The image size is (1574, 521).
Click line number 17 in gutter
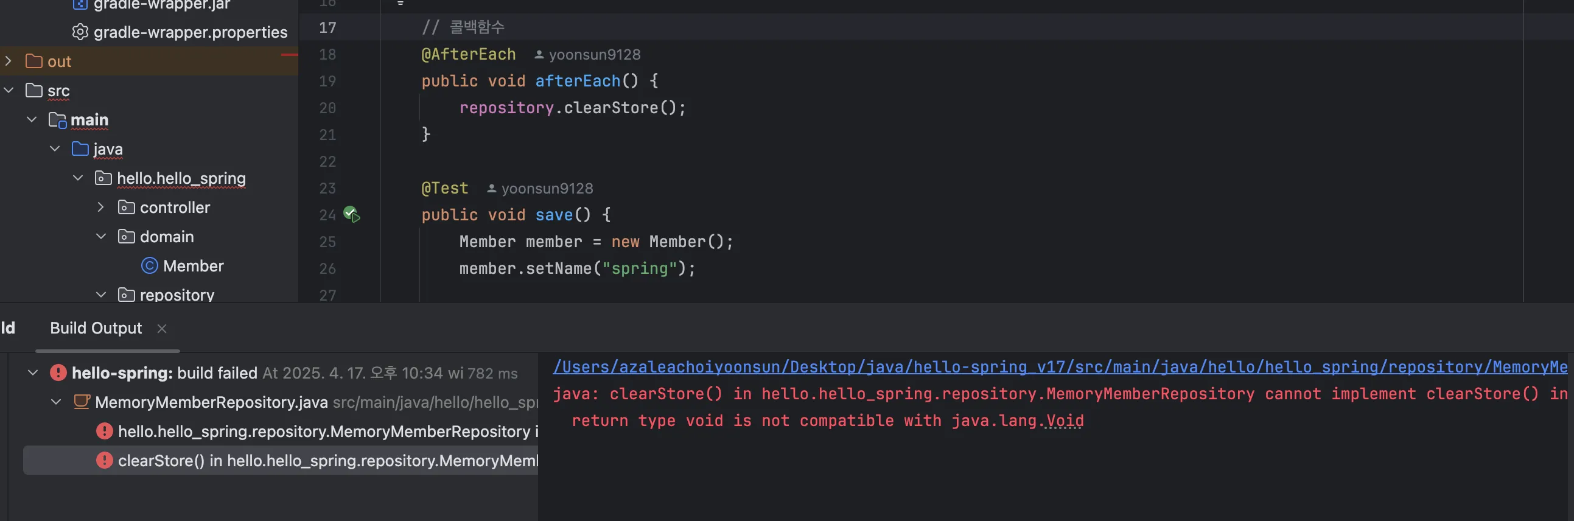point(327,27)
